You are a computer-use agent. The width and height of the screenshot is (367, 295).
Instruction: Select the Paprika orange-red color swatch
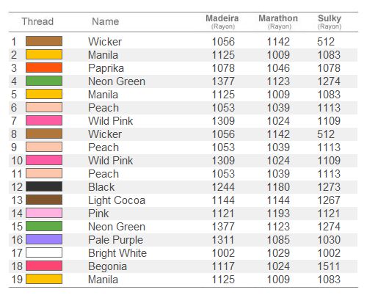(44, 68)
